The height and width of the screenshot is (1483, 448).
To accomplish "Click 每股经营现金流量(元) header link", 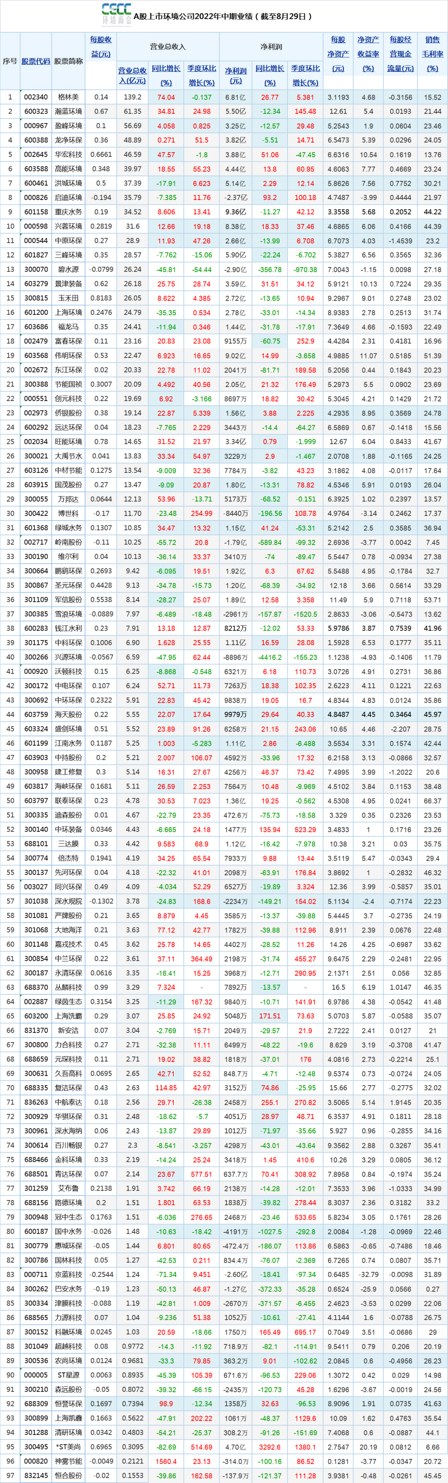I will (400, 54).
